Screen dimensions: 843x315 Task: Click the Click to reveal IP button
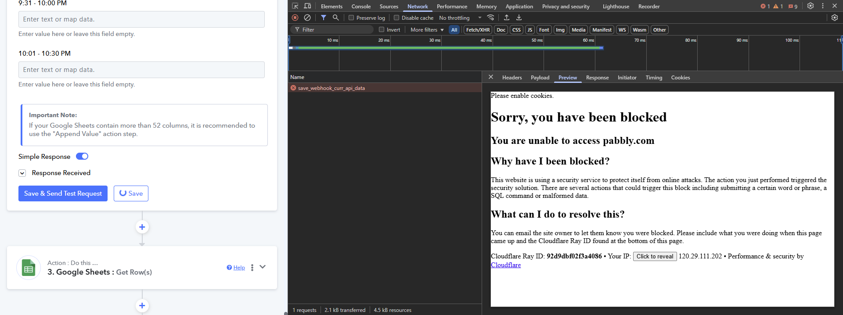click(655, 257)
